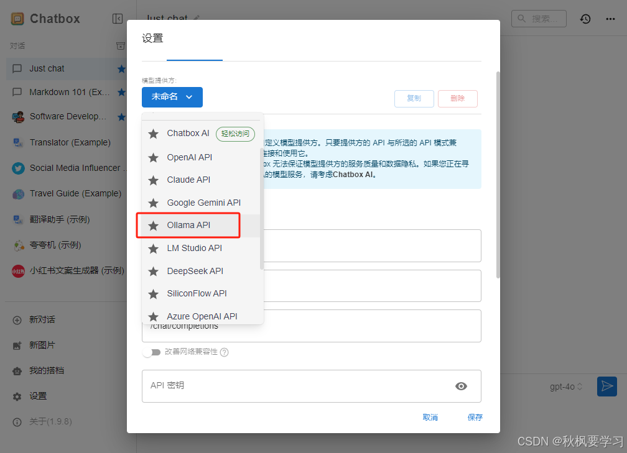Open the gpt-4o model selector
This screenshot has width=627, height=453.
click(x=566, y=387)
